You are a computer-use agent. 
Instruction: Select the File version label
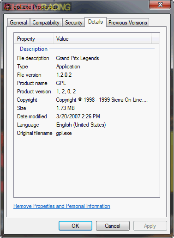pyautogui.click(x=29, y=75)
